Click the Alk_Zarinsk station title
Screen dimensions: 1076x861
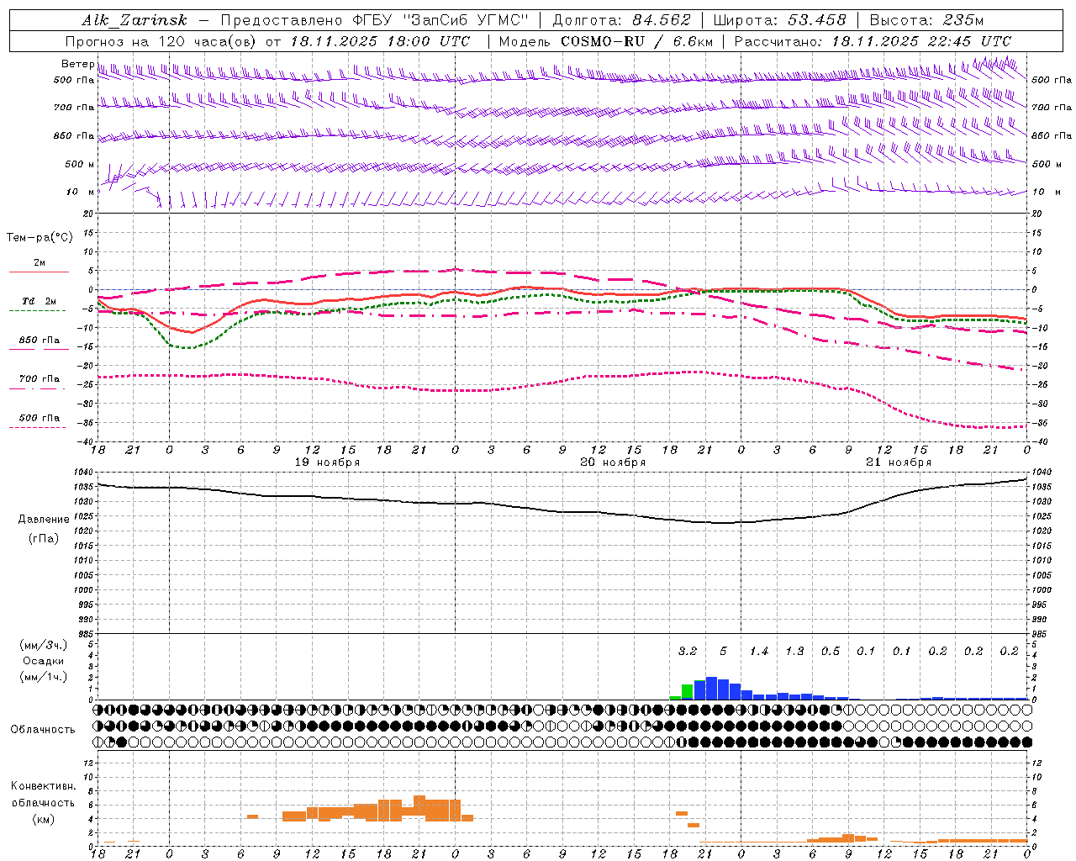(x=134, y=20)
